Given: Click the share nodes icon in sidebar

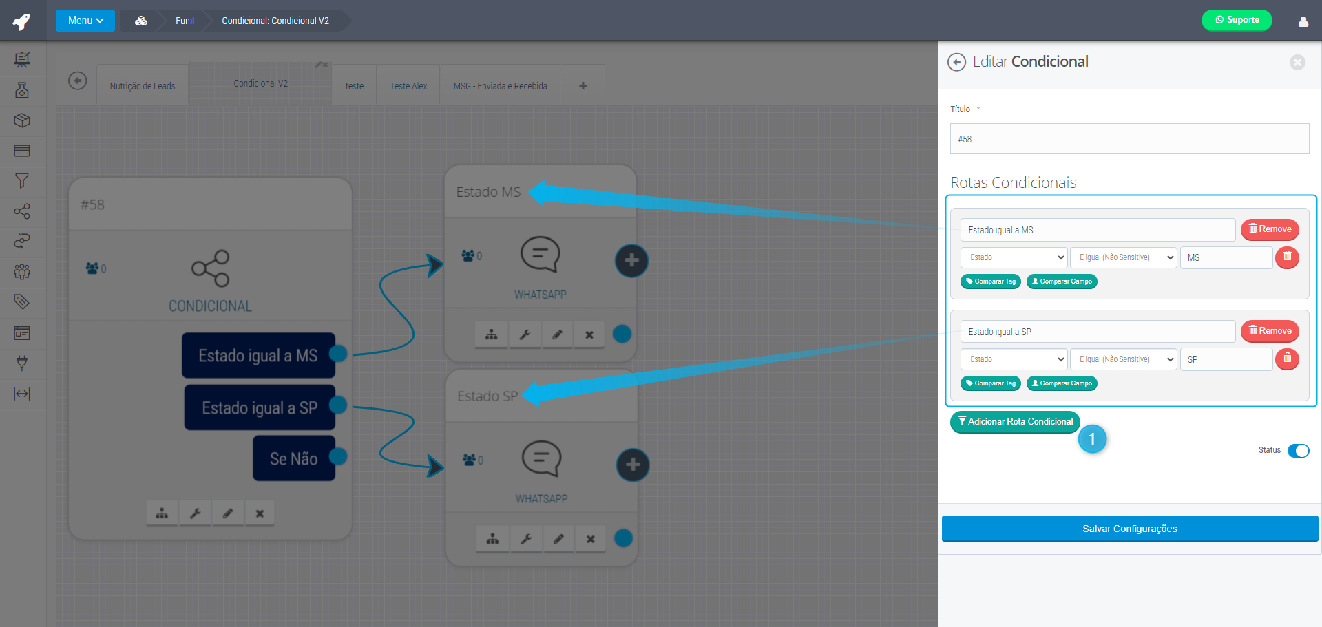Looking at the screenshot, I should 22,211.
